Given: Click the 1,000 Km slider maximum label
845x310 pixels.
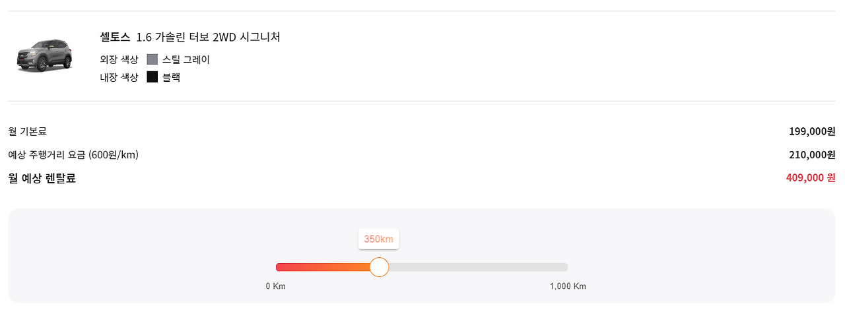Looking at the screenshot, I should 568,286.
